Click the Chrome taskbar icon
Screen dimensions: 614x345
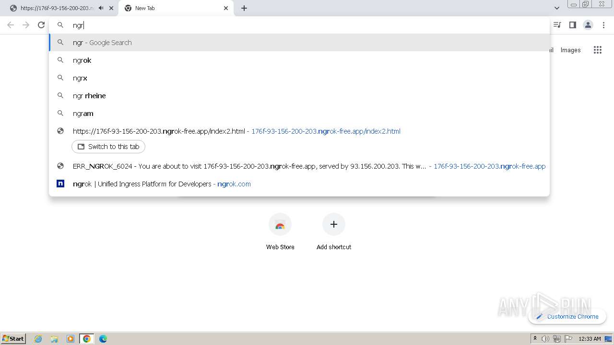point(87,339)
